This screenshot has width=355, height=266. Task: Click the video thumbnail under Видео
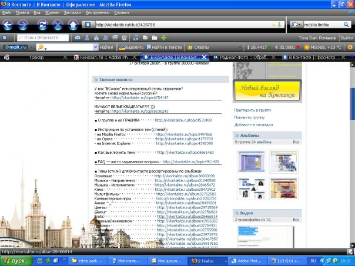[266, 237]
